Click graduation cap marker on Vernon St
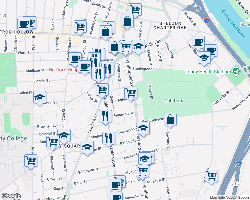The image size is (250, 200). (x=40, y=97)
